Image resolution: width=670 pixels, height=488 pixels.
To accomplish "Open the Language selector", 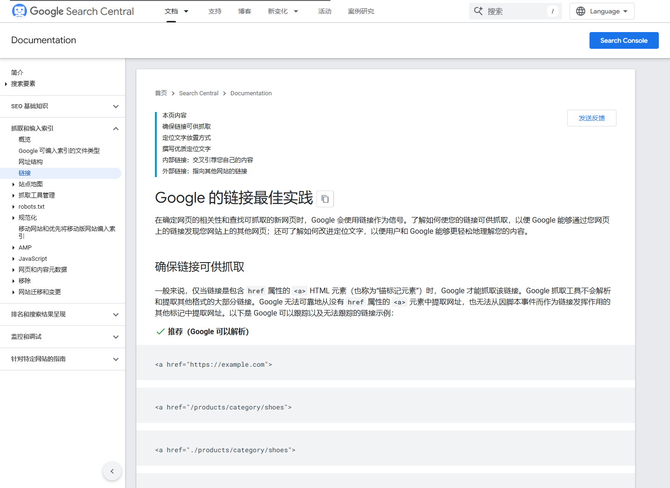I will click(602, 11).
